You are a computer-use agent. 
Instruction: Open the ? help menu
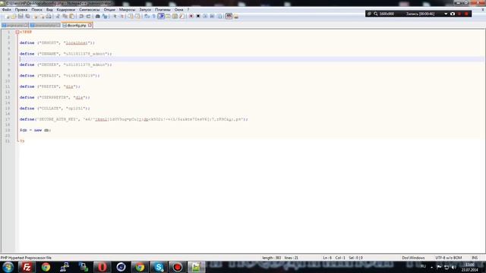pyautogui.click(x=188, y=10)
